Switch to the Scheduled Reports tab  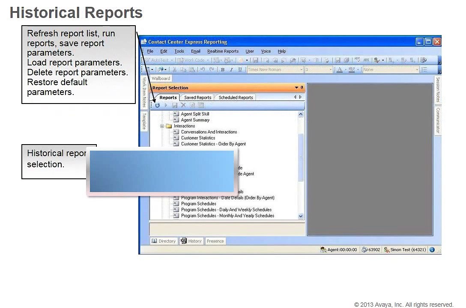(x=236, y=98)
